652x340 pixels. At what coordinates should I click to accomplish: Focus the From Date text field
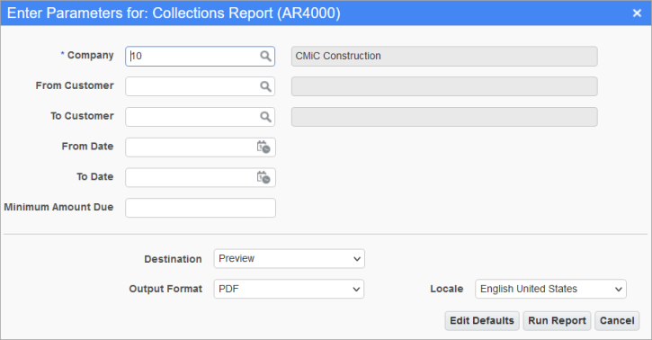(192, 148)
